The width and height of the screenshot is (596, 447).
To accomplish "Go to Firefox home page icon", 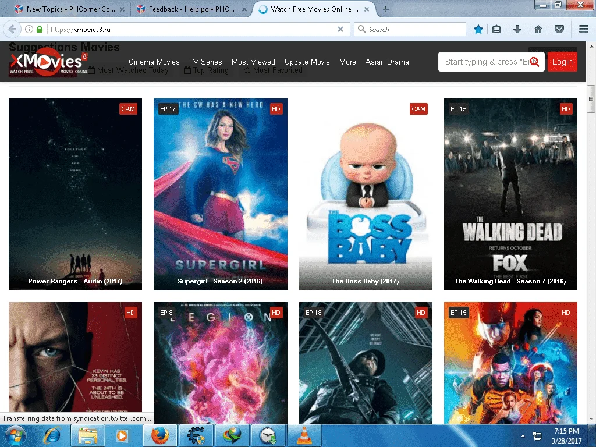I will coord(538,29).
